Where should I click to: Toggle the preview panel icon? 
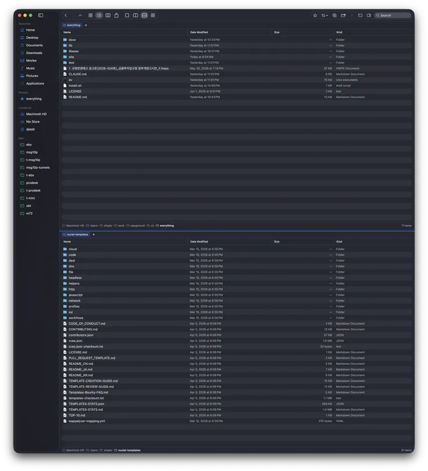coord(369,15)
